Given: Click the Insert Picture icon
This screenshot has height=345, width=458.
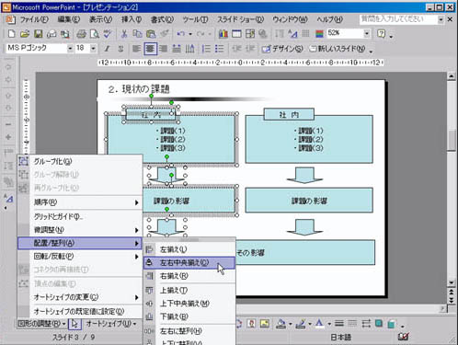Looking at the screenshot, I should tap(265, 324).
